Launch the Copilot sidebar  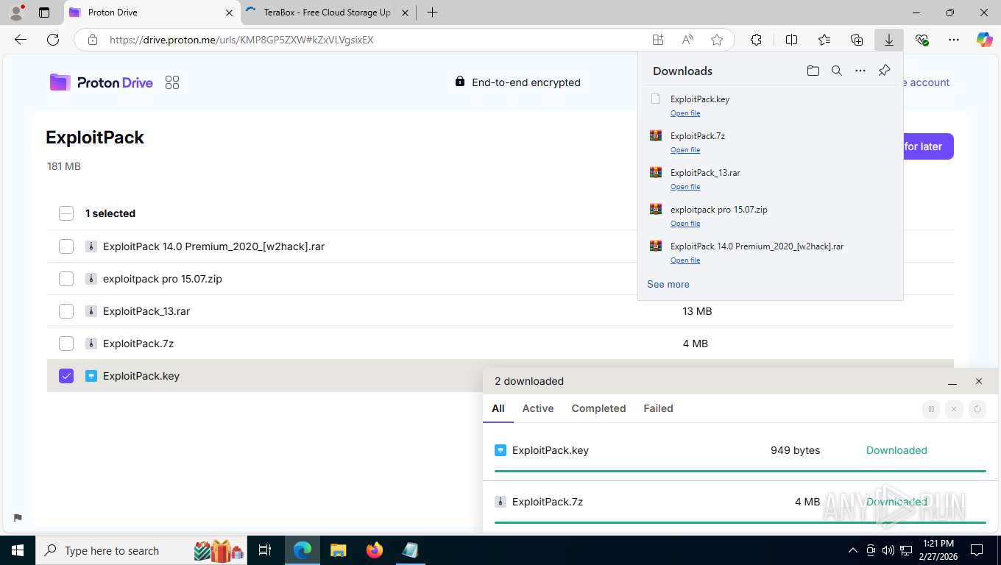click(985, 40)
